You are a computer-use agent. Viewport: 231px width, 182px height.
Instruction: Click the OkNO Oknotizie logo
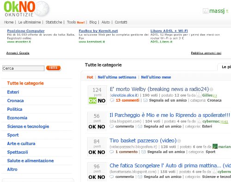click(26, 9)
